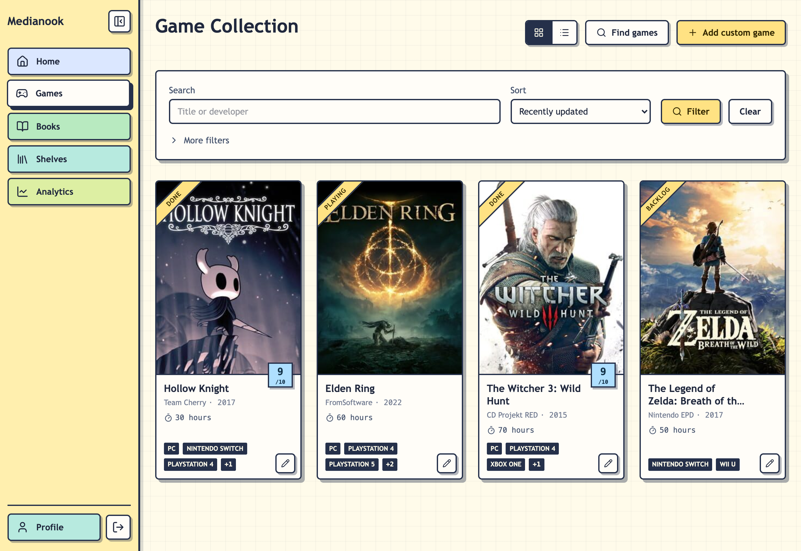Click Zelda 50 hours clock icon

pos(652,430)
